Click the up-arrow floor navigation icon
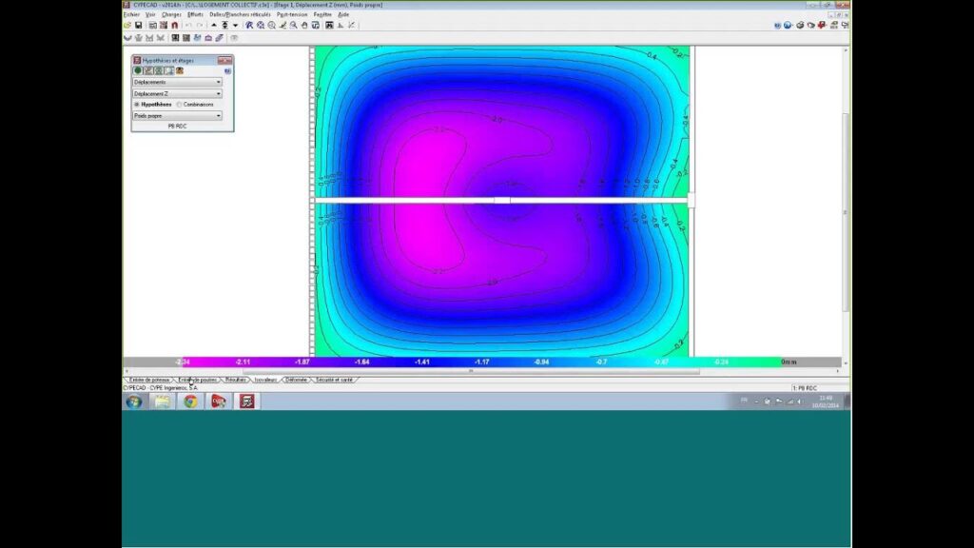 [213, 26]
